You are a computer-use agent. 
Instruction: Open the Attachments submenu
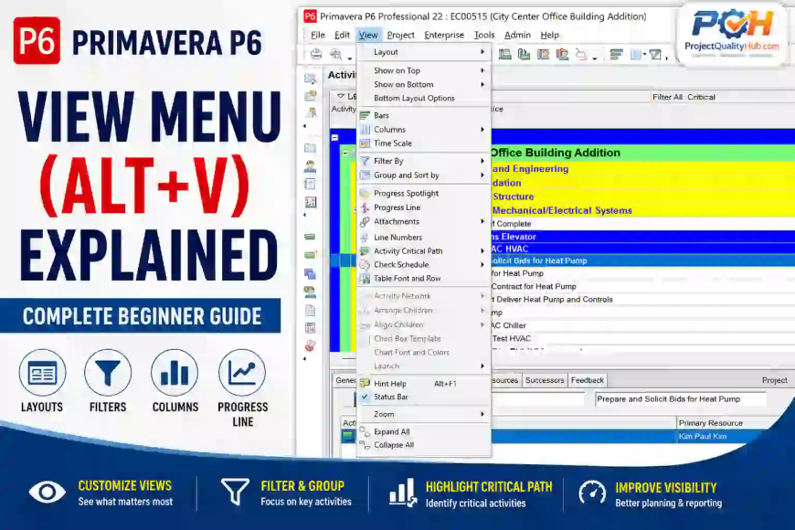point(424,222)
